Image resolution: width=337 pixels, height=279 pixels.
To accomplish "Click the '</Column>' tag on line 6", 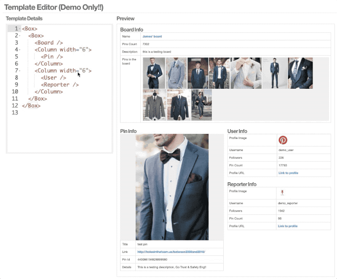I will click(49, 64).
